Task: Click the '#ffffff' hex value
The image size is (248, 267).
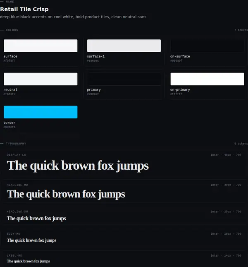Action: (176, 94)
